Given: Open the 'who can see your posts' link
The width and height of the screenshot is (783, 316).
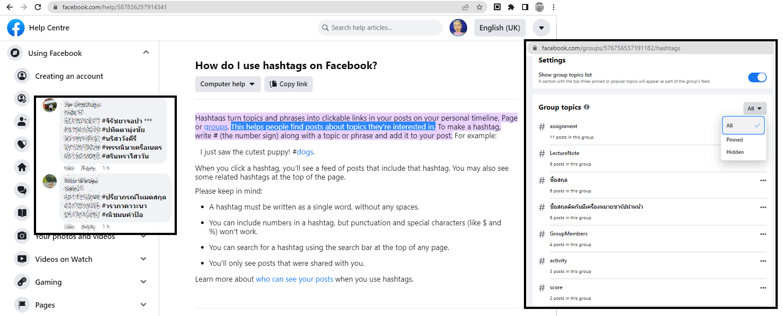Looking at the screenshot, I should [294, 279].
